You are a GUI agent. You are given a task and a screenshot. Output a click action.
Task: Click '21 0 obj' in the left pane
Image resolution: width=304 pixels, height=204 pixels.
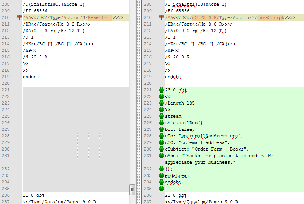tap(34, 195)
